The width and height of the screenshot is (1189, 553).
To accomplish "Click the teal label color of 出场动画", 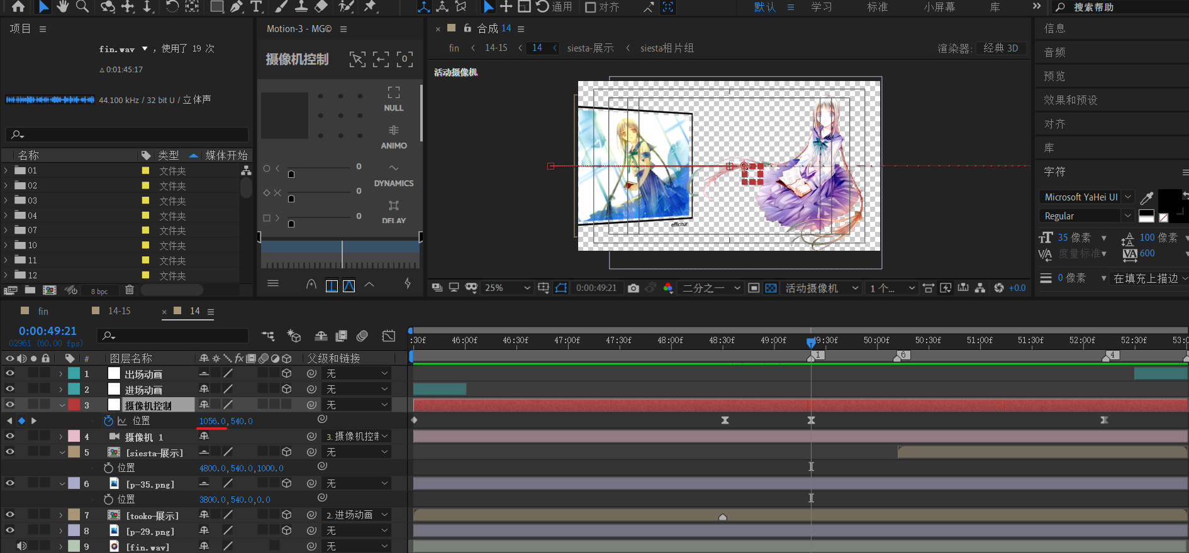I will tap(74, 373).
